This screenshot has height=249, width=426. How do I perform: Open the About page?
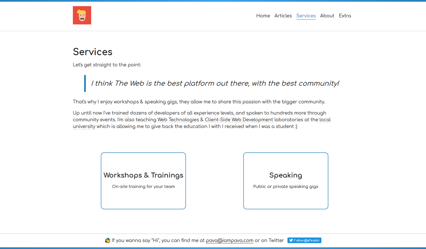[x=327, y=16]
